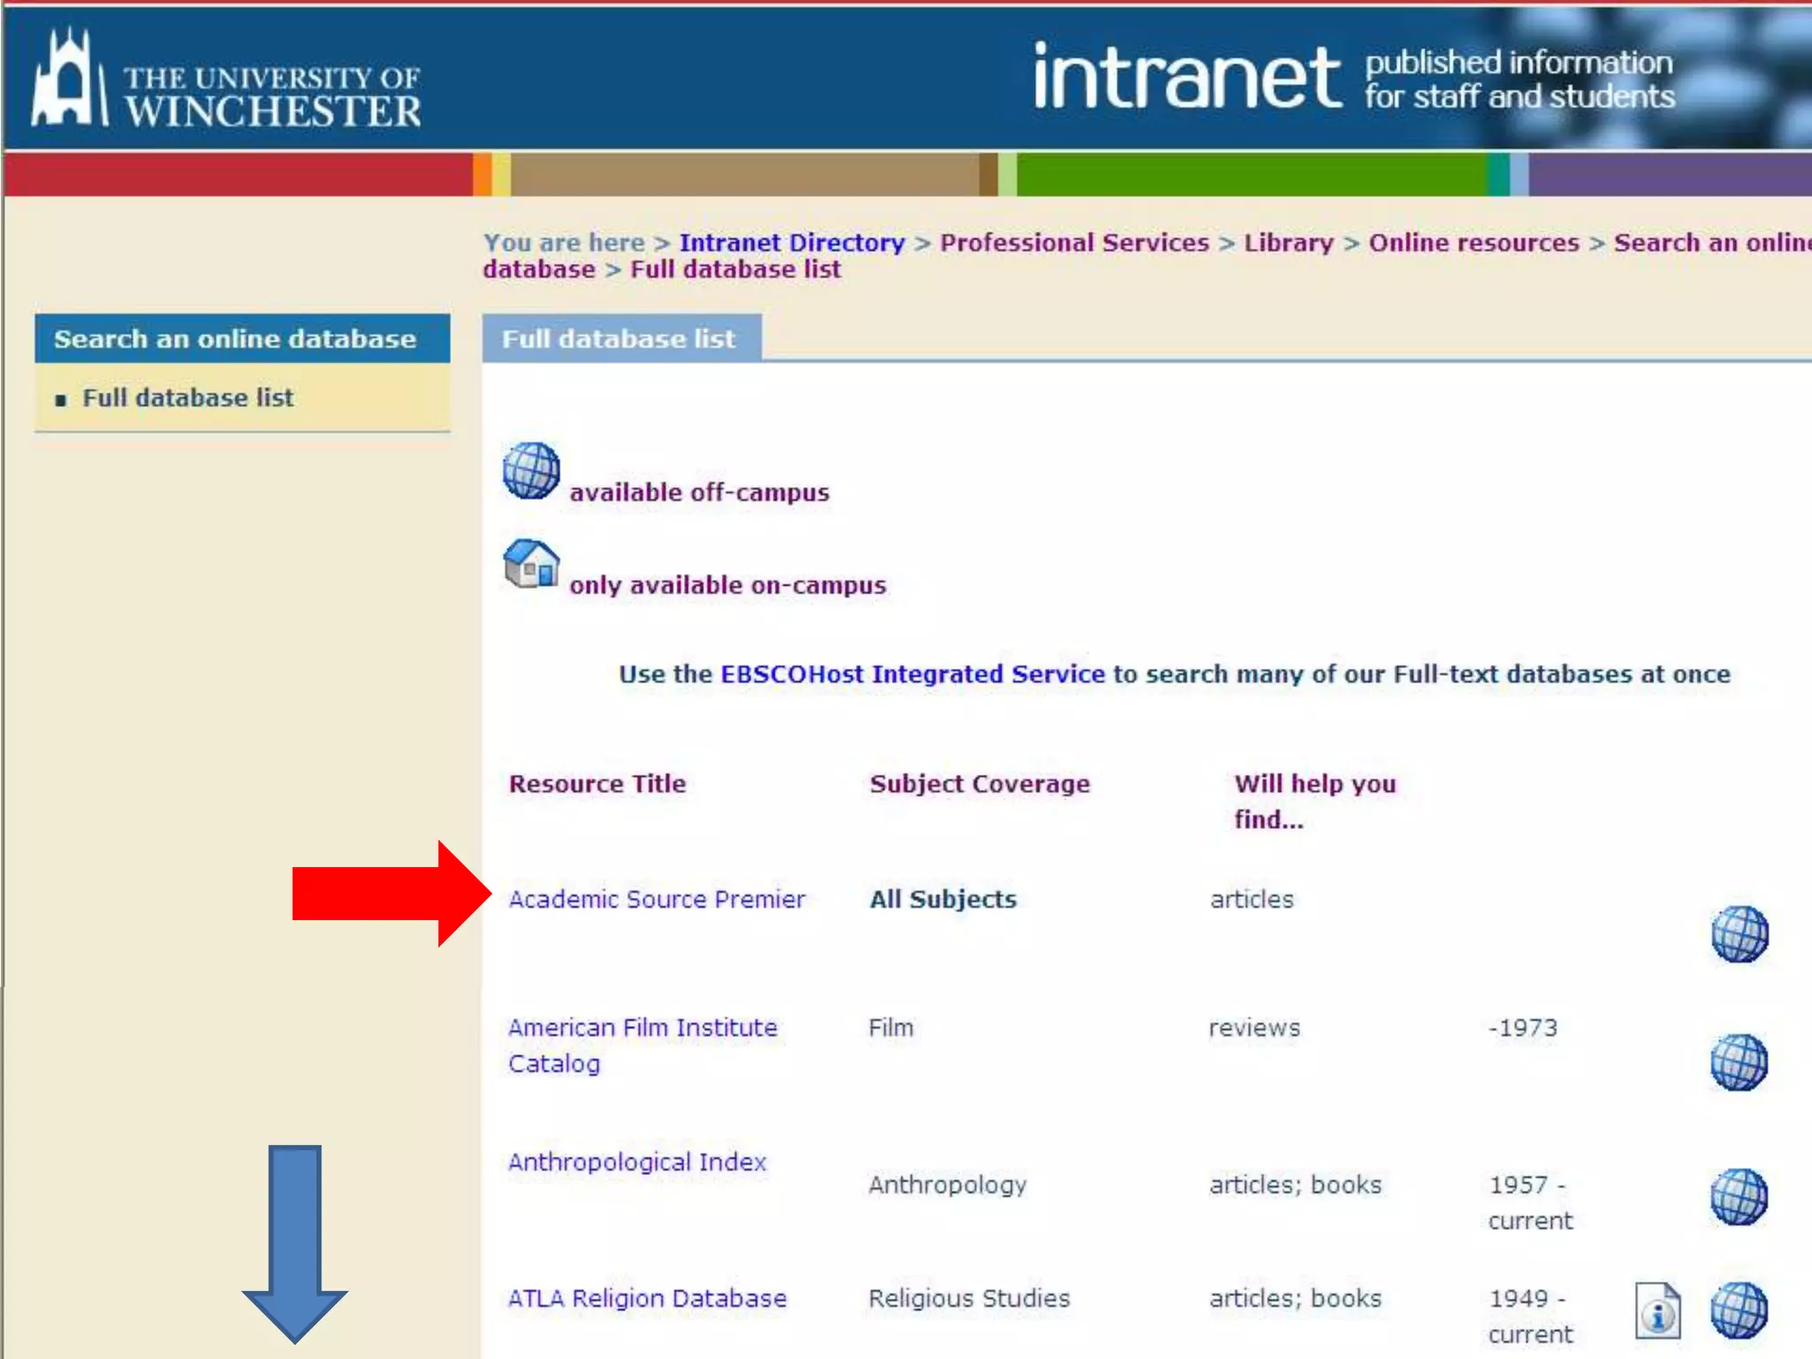This screenshot has height=1359, width=1812.
Task: Click the 'Film' subject cell
Action: tap(891, 1028)
